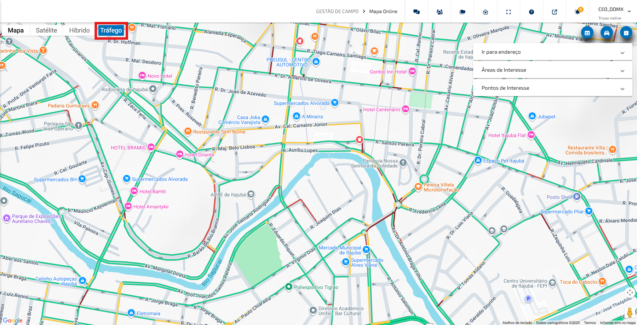The width and height of the screenshot is (637, 325).
Task: Click the Hotel Itajubá Flat marker
Action: point(531,135)
